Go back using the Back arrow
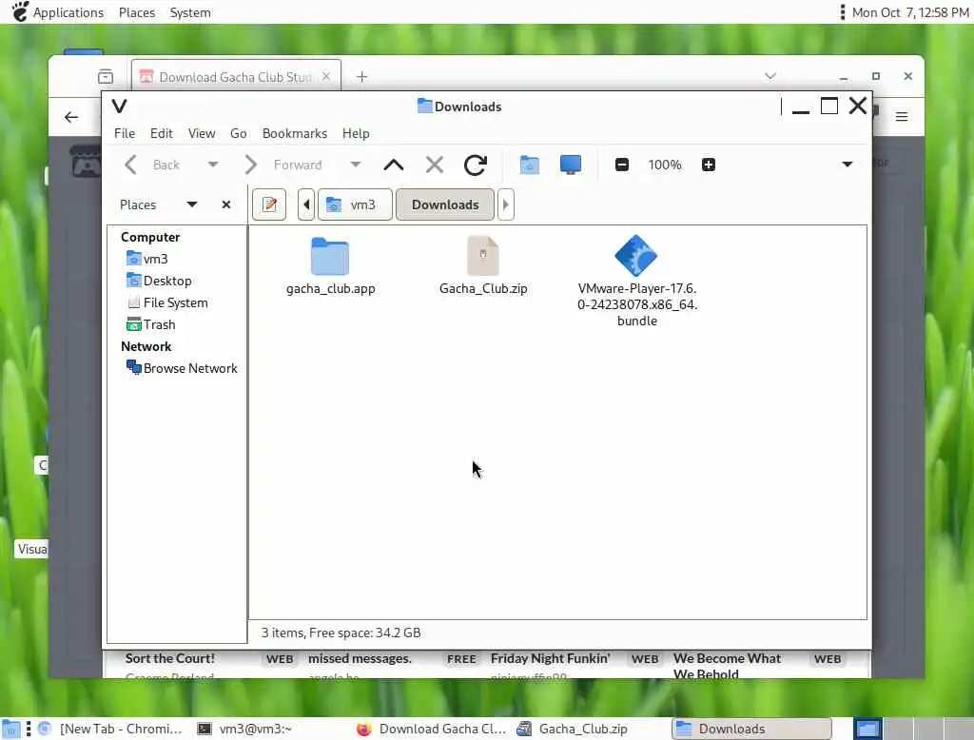 (130, 165)
